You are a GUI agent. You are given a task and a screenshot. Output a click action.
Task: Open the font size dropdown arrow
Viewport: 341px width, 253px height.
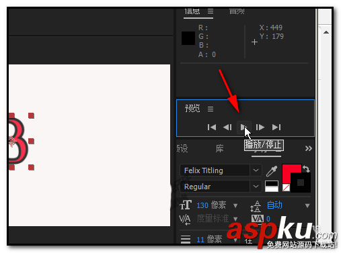pos(235,205)
